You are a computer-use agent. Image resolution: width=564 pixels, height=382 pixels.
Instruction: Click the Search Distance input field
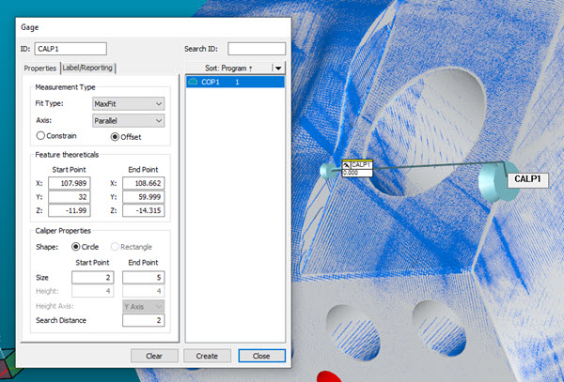point(144,321)
